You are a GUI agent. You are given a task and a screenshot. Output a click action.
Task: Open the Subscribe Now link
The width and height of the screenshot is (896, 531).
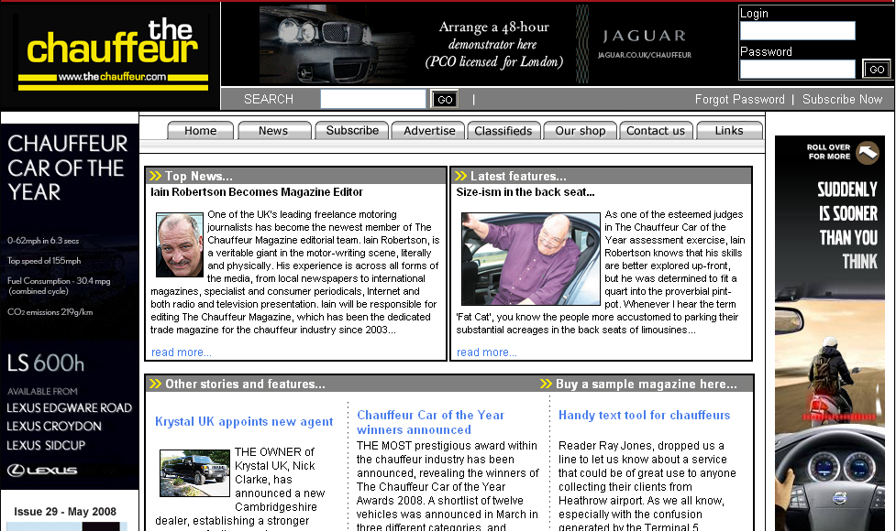[x=842, y=99]
